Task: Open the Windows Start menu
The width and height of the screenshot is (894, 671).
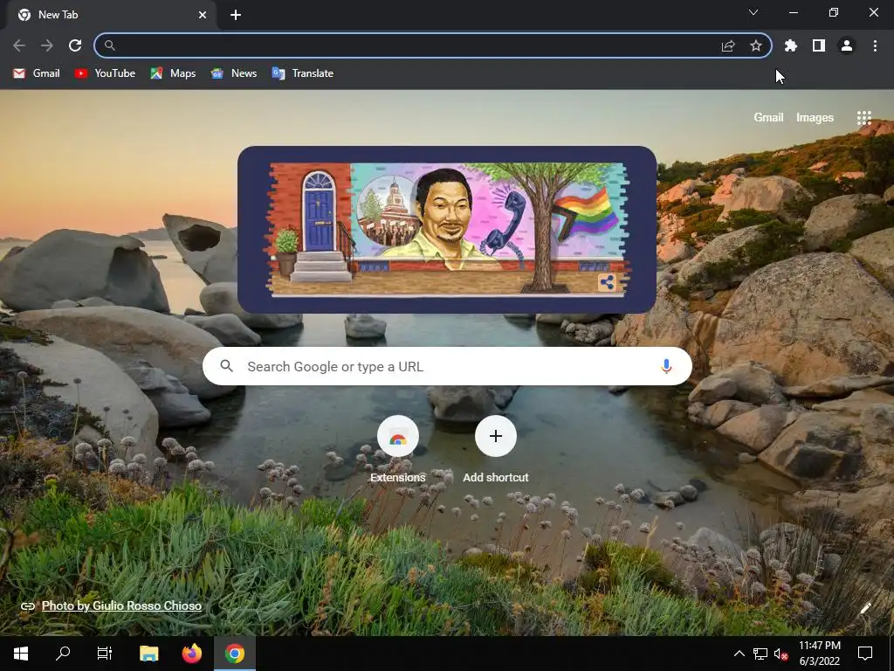Action: tap(21, 654)
